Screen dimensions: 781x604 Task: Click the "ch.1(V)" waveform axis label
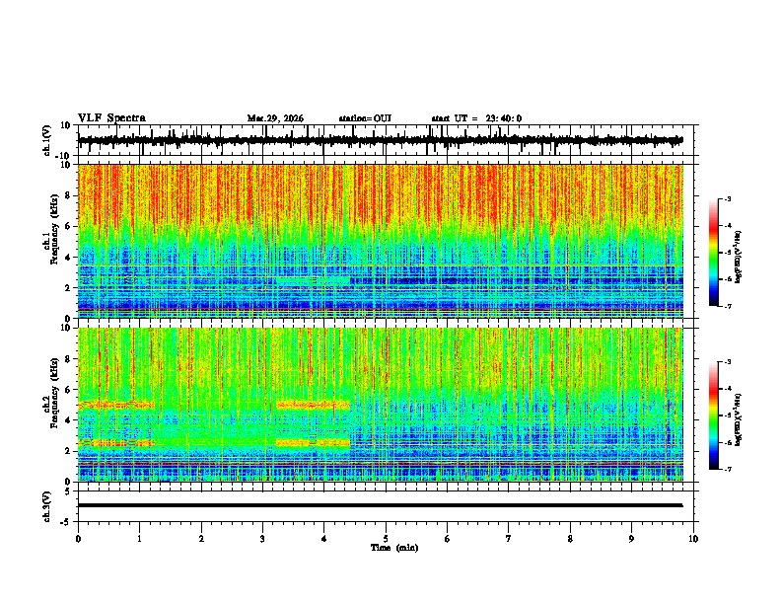pos(47,140)
